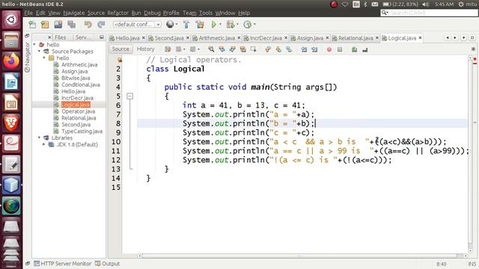The image size is (479, 269).
Task: Select Bitwise.java in project tree
Action: tap(76, 78)
